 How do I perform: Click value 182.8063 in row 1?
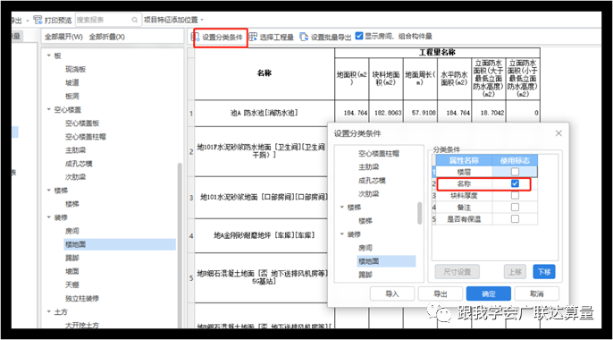(x=388, y=113)
